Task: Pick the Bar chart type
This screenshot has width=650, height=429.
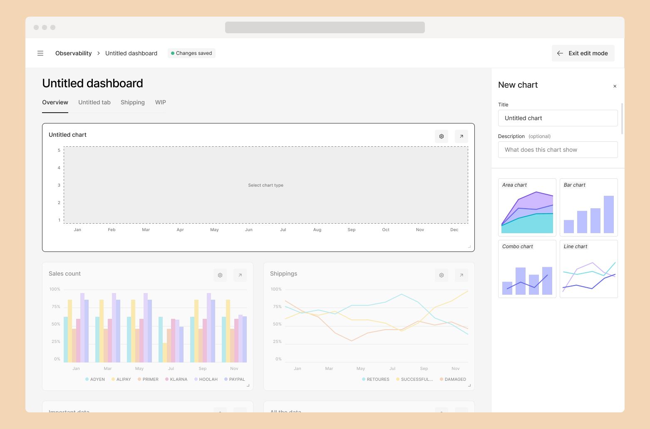Action: click(x=588, y=207)
